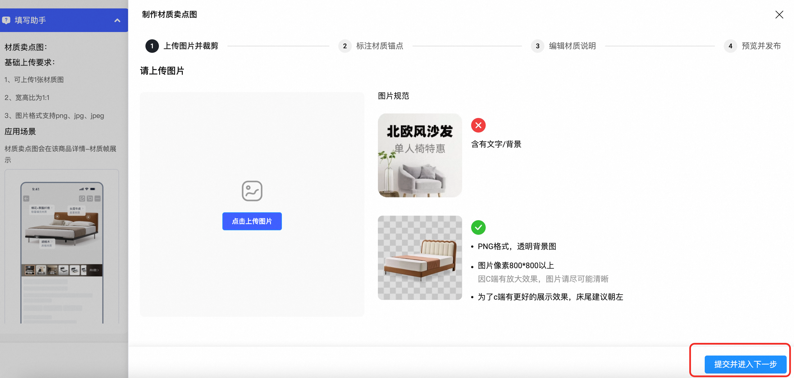Click the question mark icon beside 填写助手
Image resolution: width=794 pixels, height=378 pixels.
pos(6,20)
